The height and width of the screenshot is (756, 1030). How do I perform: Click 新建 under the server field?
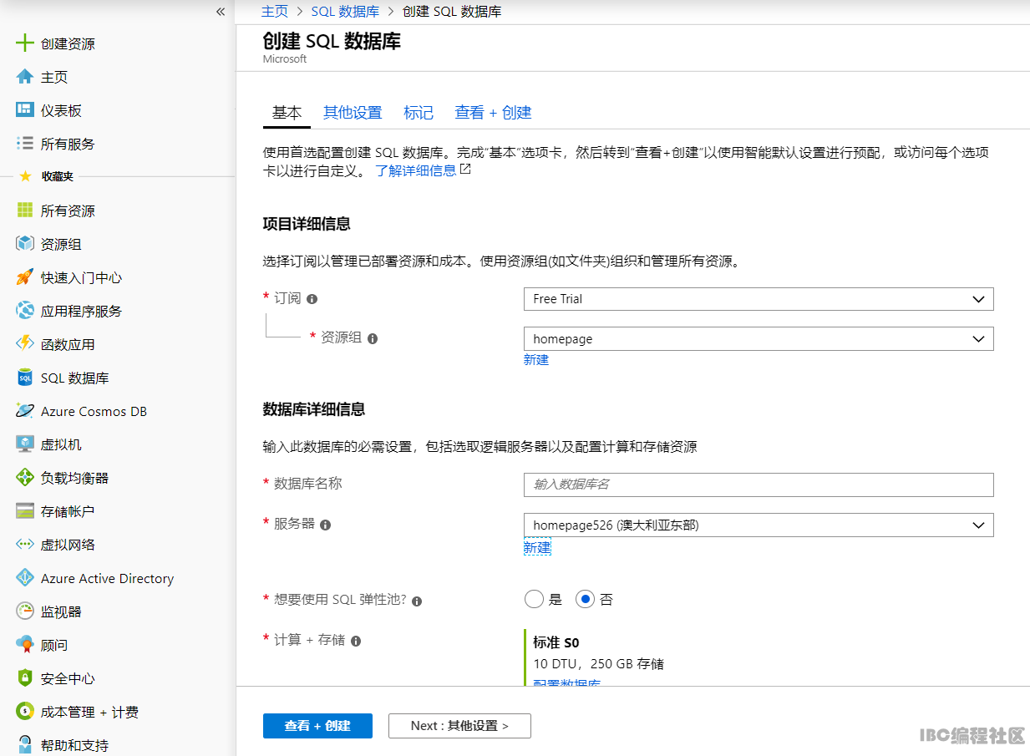(x=537, y=548)
